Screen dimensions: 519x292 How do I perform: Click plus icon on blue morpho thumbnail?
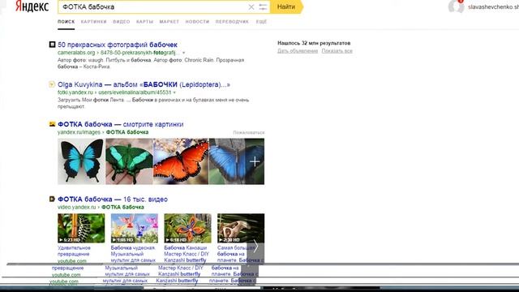(x=255, y=161)
